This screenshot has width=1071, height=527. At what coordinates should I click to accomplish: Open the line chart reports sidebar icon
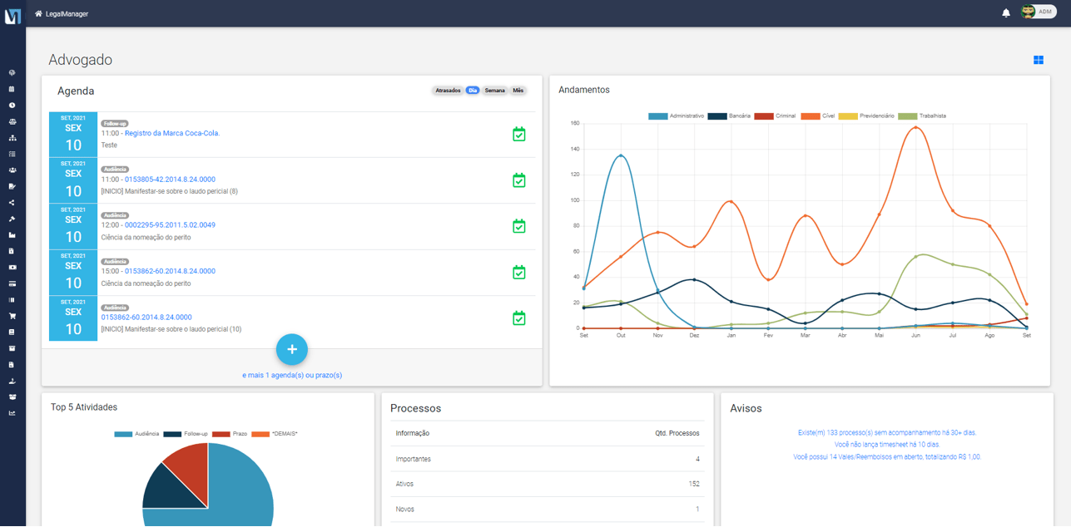pos(12,413)
